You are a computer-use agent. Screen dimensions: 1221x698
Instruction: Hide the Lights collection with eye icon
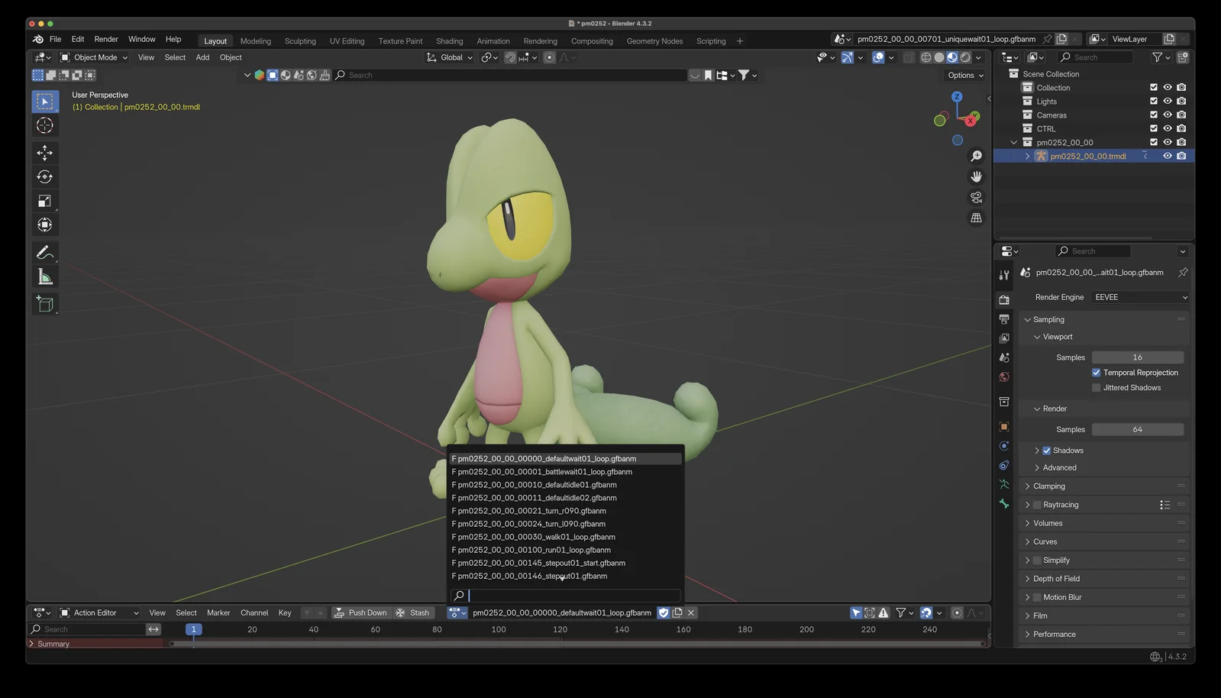[x=1168, y=102]
